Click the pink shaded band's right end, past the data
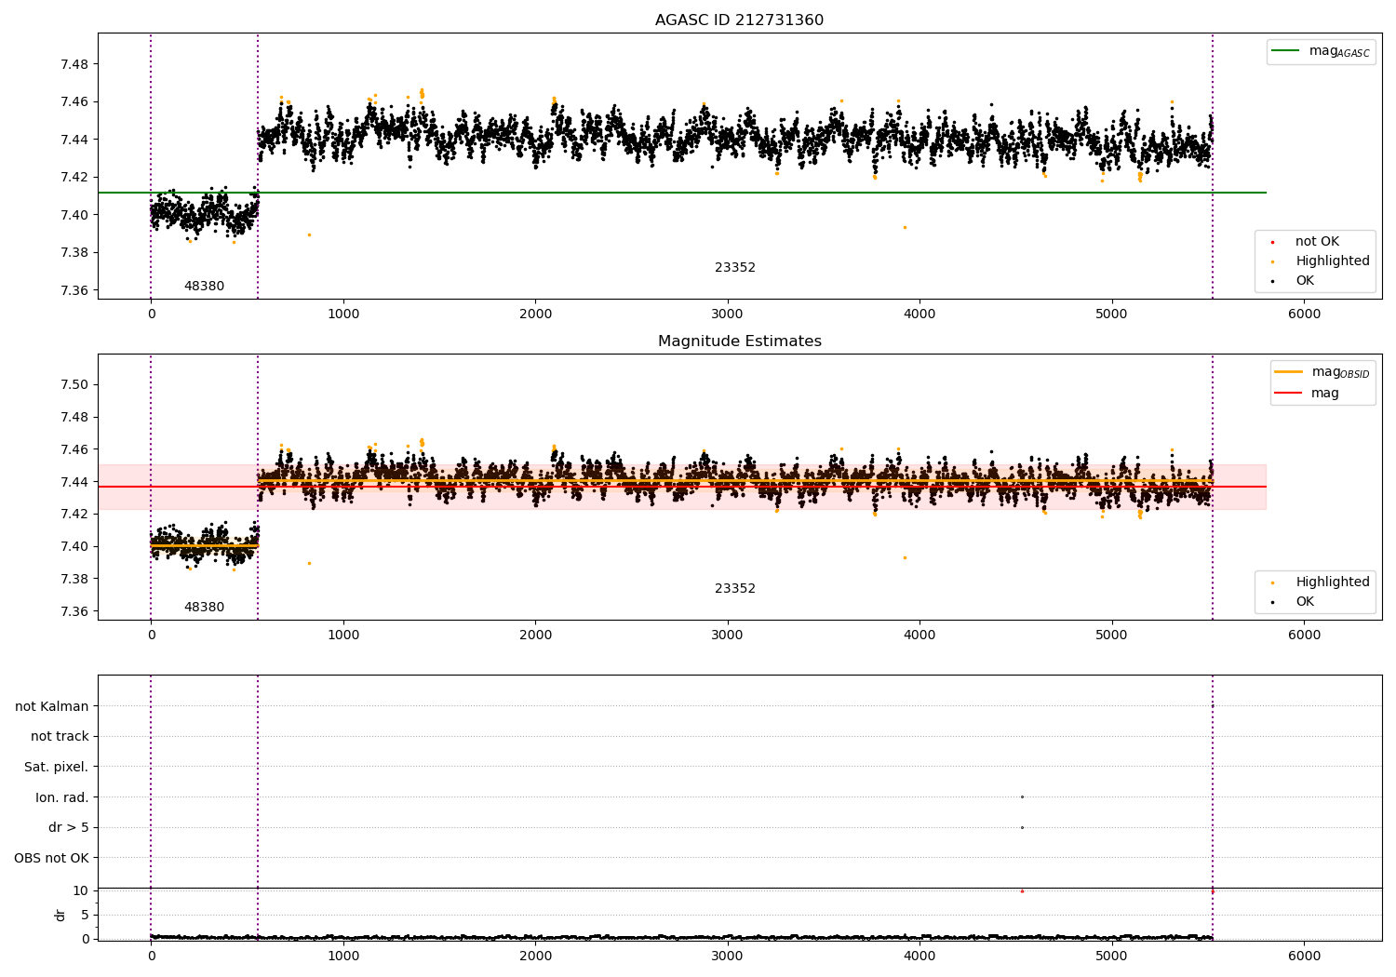Viewport: 1396px width, 977px height. pyautogui.click(x=1240, y=487)
